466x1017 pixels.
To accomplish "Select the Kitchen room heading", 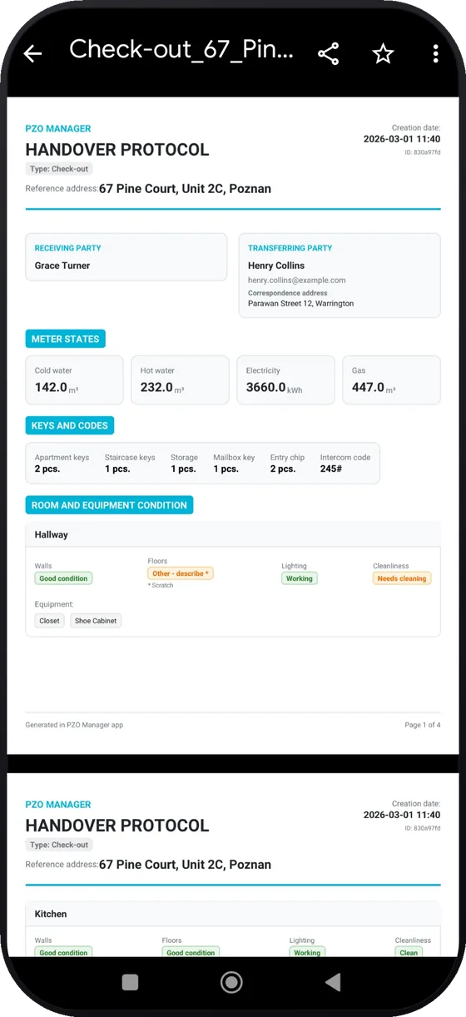I will (x=51, y=914).
